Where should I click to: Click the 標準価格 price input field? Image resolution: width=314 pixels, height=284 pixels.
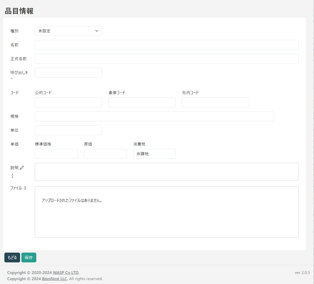click(56, 154)
